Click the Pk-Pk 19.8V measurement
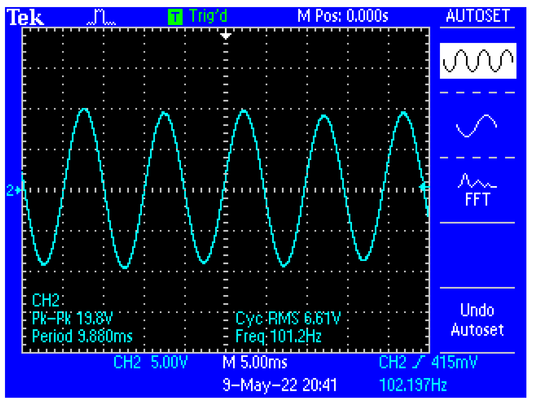 [72, 318]
